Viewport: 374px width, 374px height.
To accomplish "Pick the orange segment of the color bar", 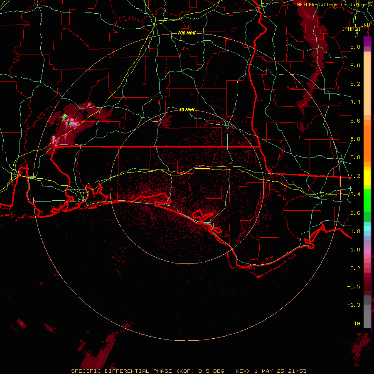I will 367,141.
